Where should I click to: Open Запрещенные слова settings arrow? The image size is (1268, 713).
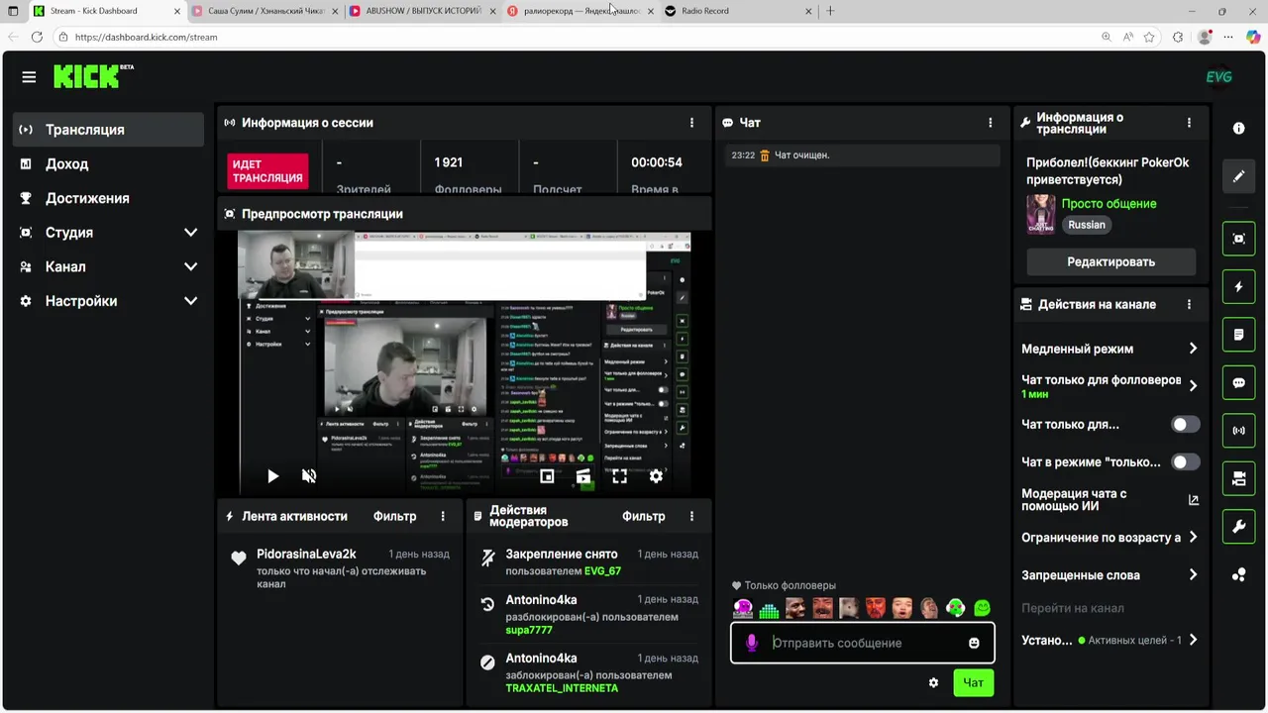[x=1193, y=575]
